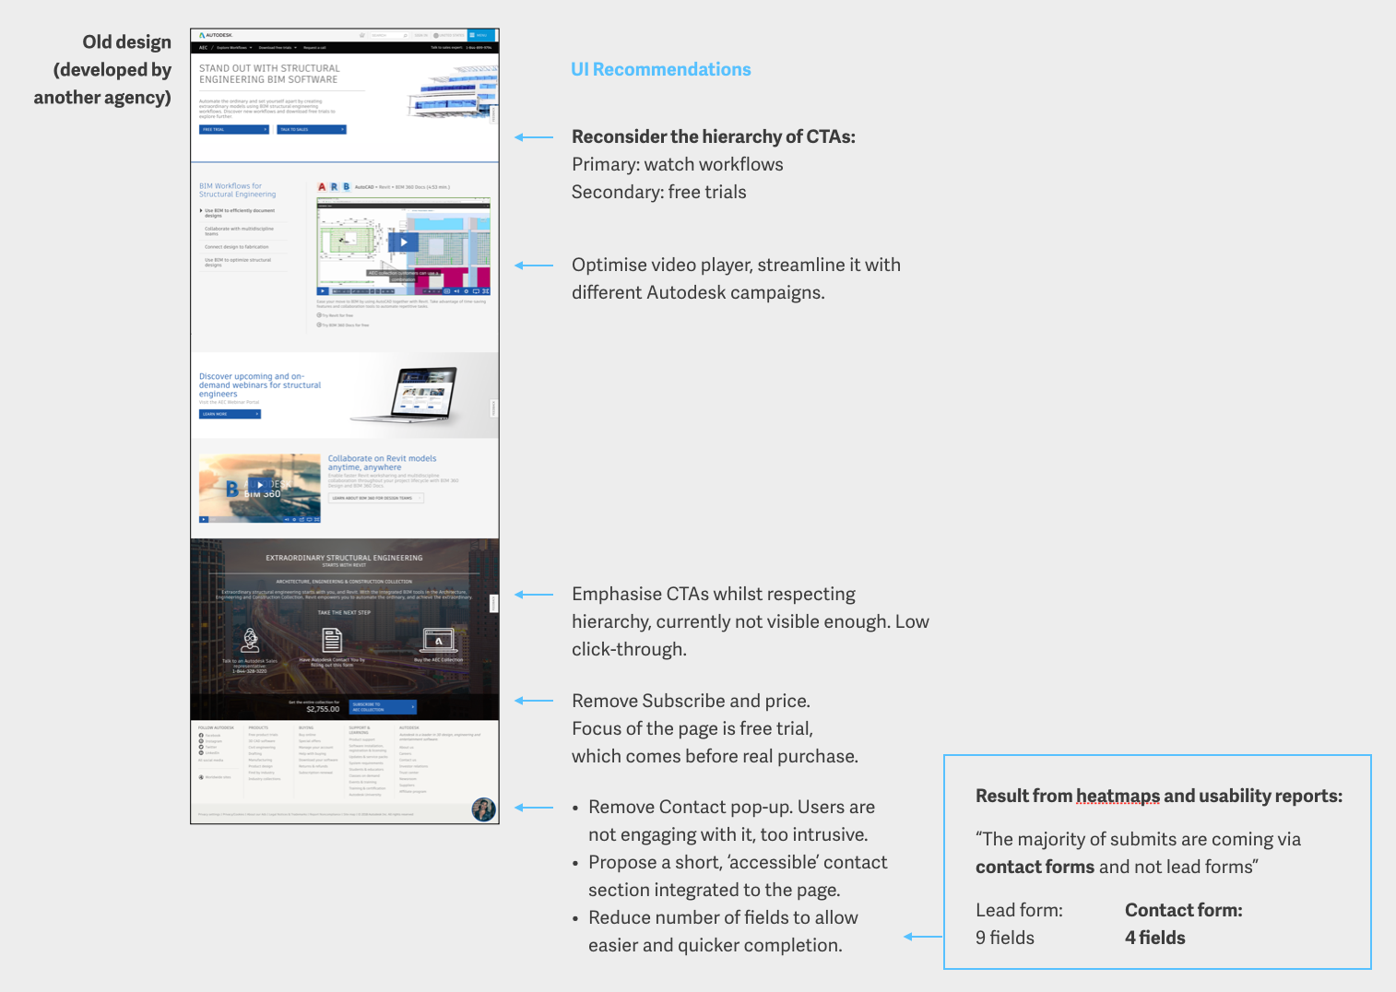Play the workflow video via center play button
Image resolution: width=1396 pixels, height=992 pixels.
click(403, 242)
